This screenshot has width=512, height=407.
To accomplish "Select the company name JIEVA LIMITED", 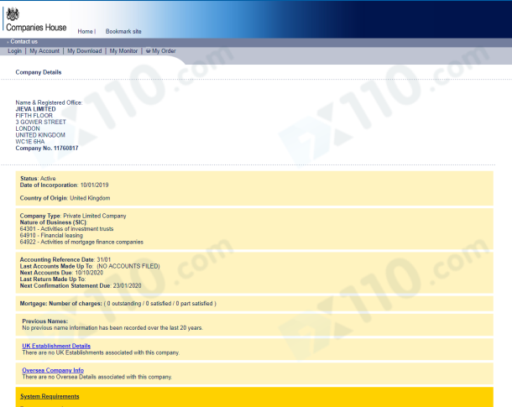I will (x=35, y=109).
